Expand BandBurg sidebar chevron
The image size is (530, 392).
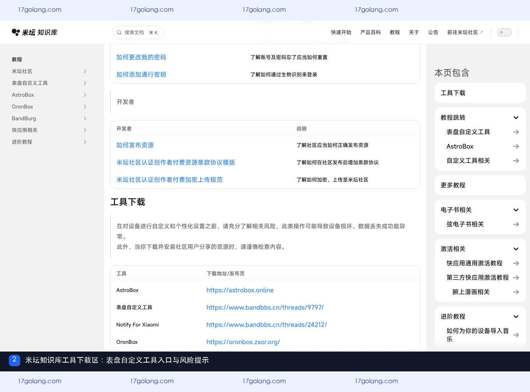pos(85,118)
